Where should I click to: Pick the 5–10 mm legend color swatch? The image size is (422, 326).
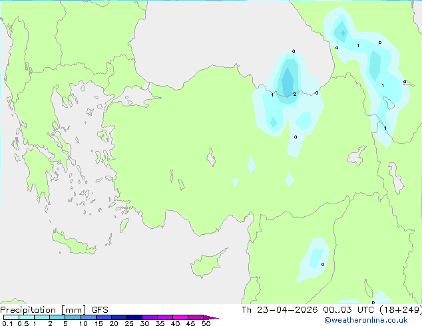pos(73,317)
